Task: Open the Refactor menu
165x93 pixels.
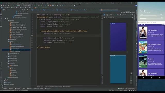Action: point(27,3)
